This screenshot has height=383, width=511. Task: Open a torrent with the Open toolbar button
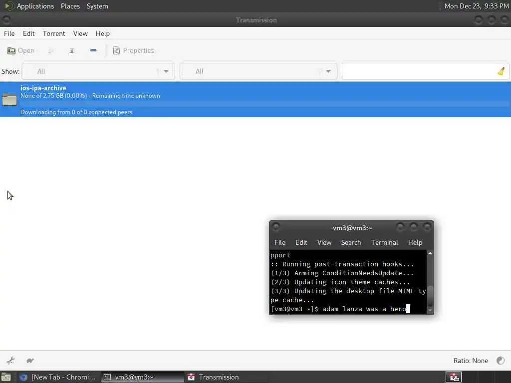21,51
